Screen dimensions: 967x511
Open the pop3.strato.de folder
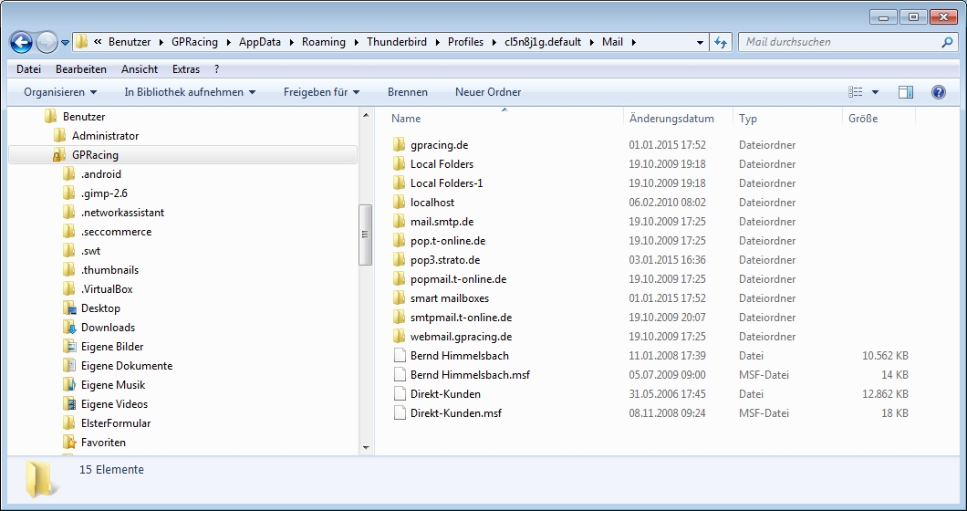(444, 260)
